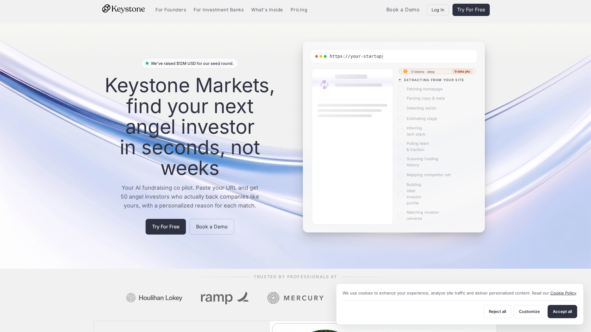Screen dimensions: 591x332
Task: Click the Extracting From Your Site heading
Action: point(434,80)
